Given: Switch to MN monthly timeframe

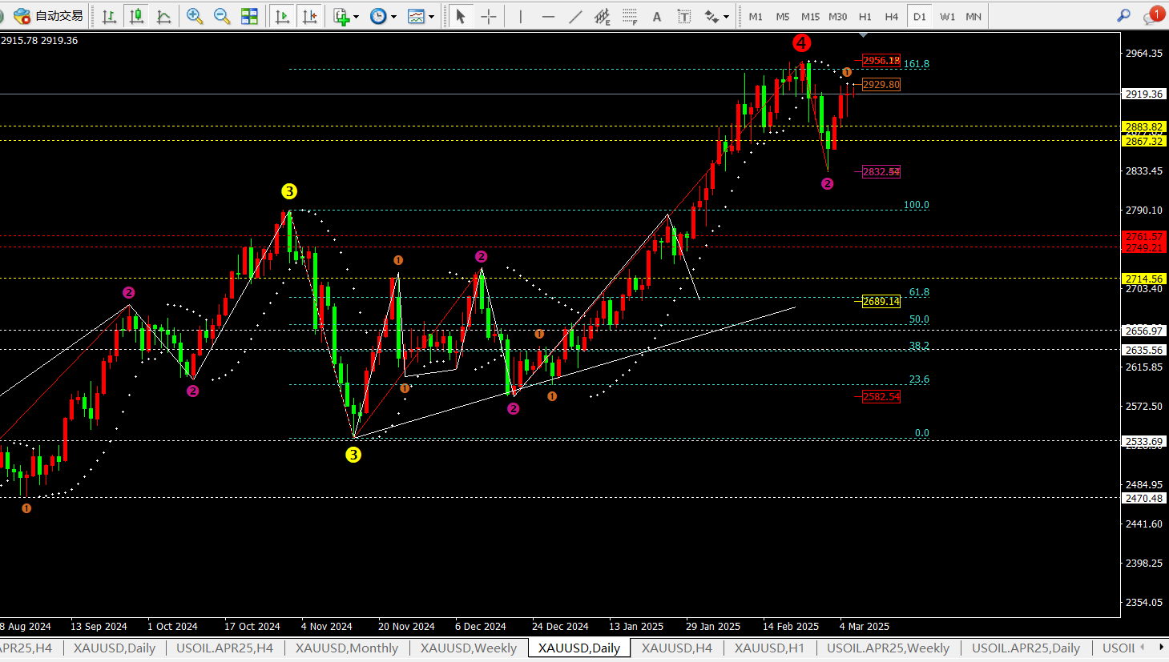Looking at the screenshot, I should coord(973,16).
